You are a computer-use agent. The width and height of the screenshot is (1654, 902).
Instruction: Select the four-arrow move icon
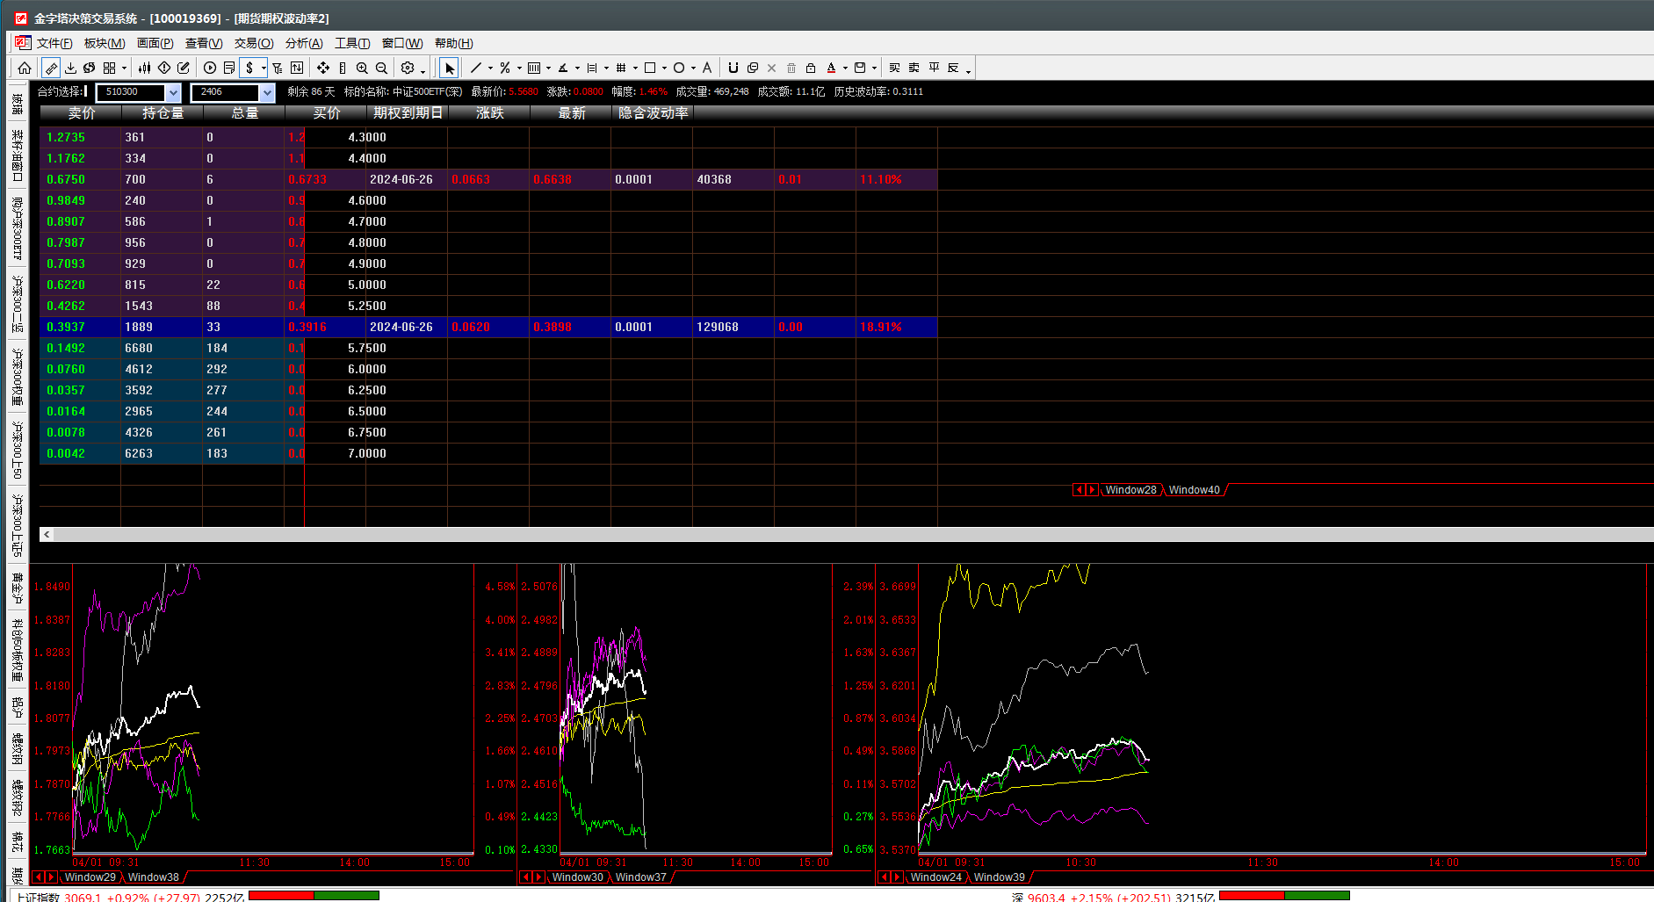pos(323,68)
